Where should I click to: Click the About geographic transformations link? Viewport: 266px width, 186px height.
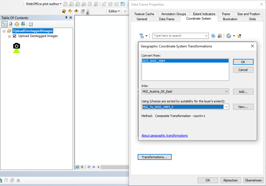pos(164,136)
